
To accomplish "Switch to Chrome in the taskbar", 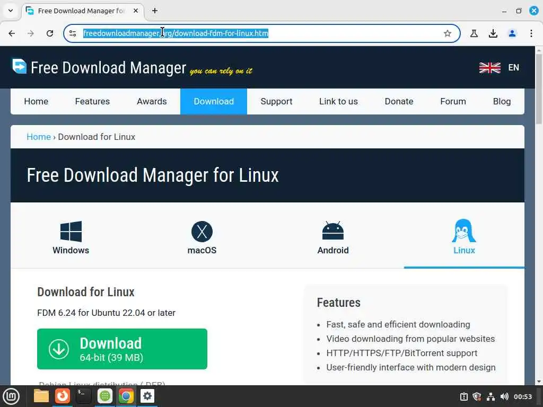I will click(126, 396).
